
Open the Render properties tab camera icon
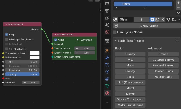point(107,3)
